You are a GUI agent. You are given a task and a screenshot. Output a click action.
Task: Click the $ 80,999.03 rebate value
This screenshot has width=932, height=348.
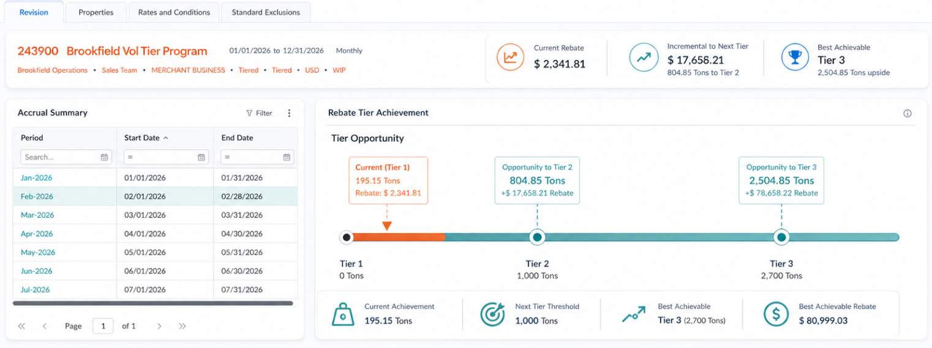[x=824, y=320]
